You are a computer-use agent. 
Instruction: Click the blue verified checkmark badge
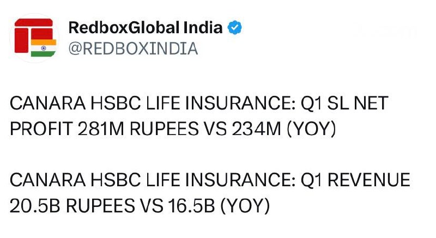[235, 27]
